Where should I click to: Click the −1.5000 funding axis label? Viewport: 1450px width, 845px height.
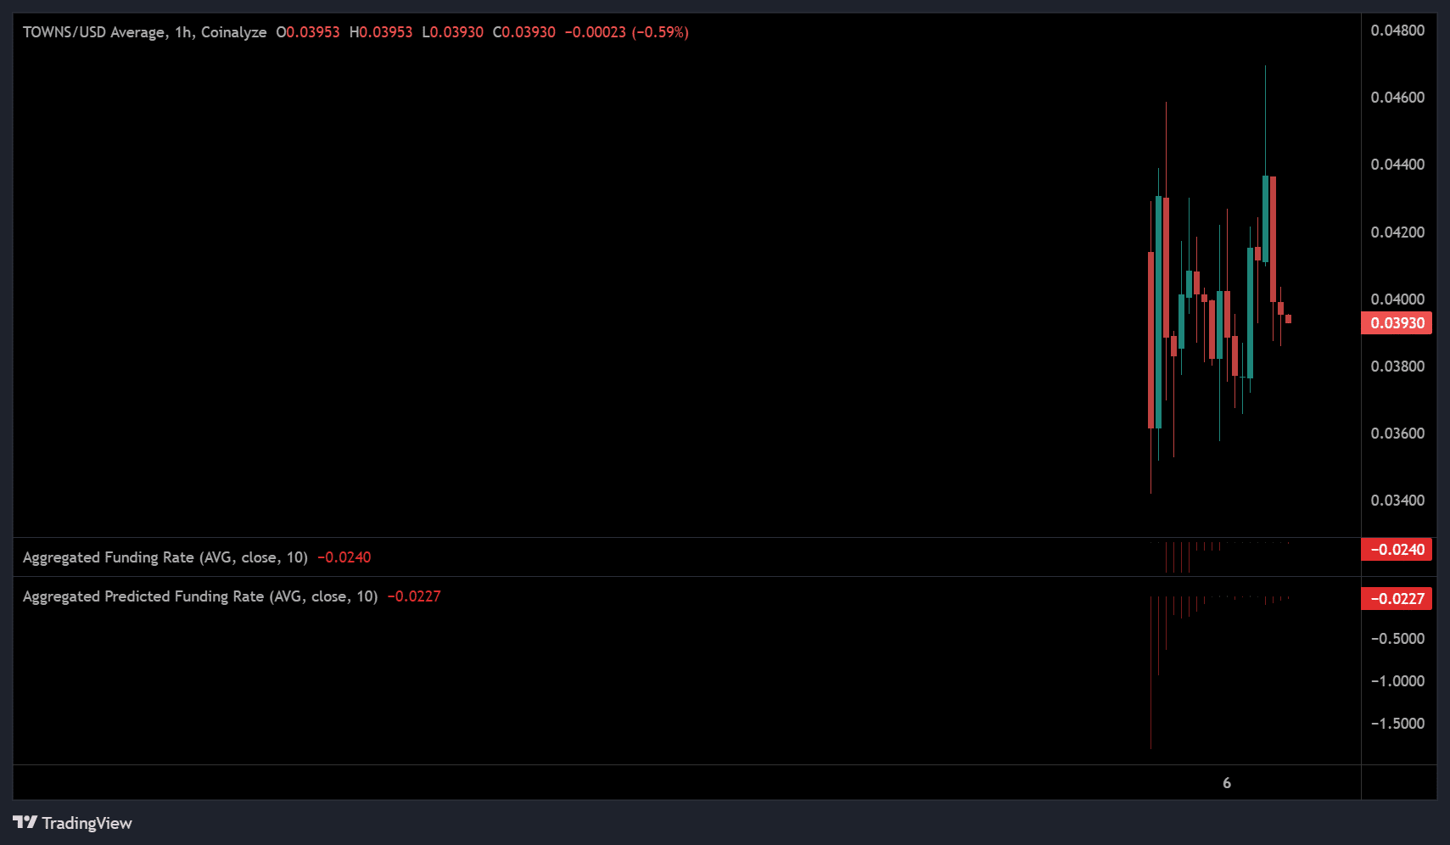(1397, 724)
